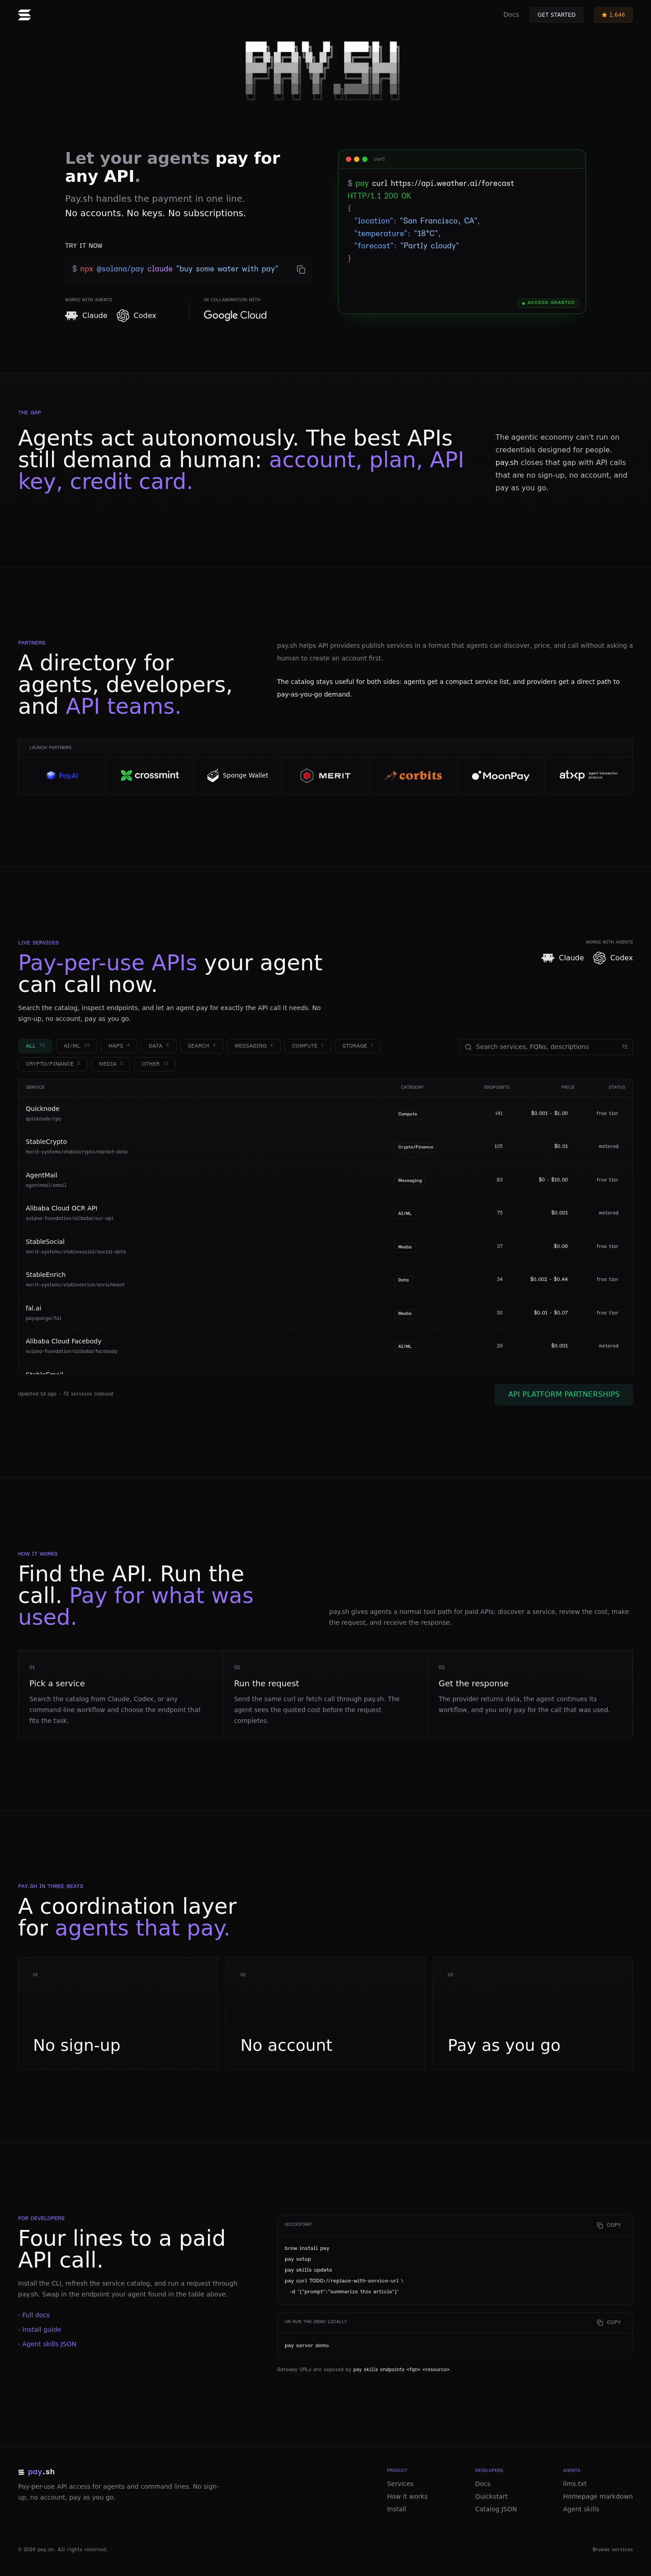Click the Codex icon beside Live Services
651x2576 pixels.
[x=599, y=958]
